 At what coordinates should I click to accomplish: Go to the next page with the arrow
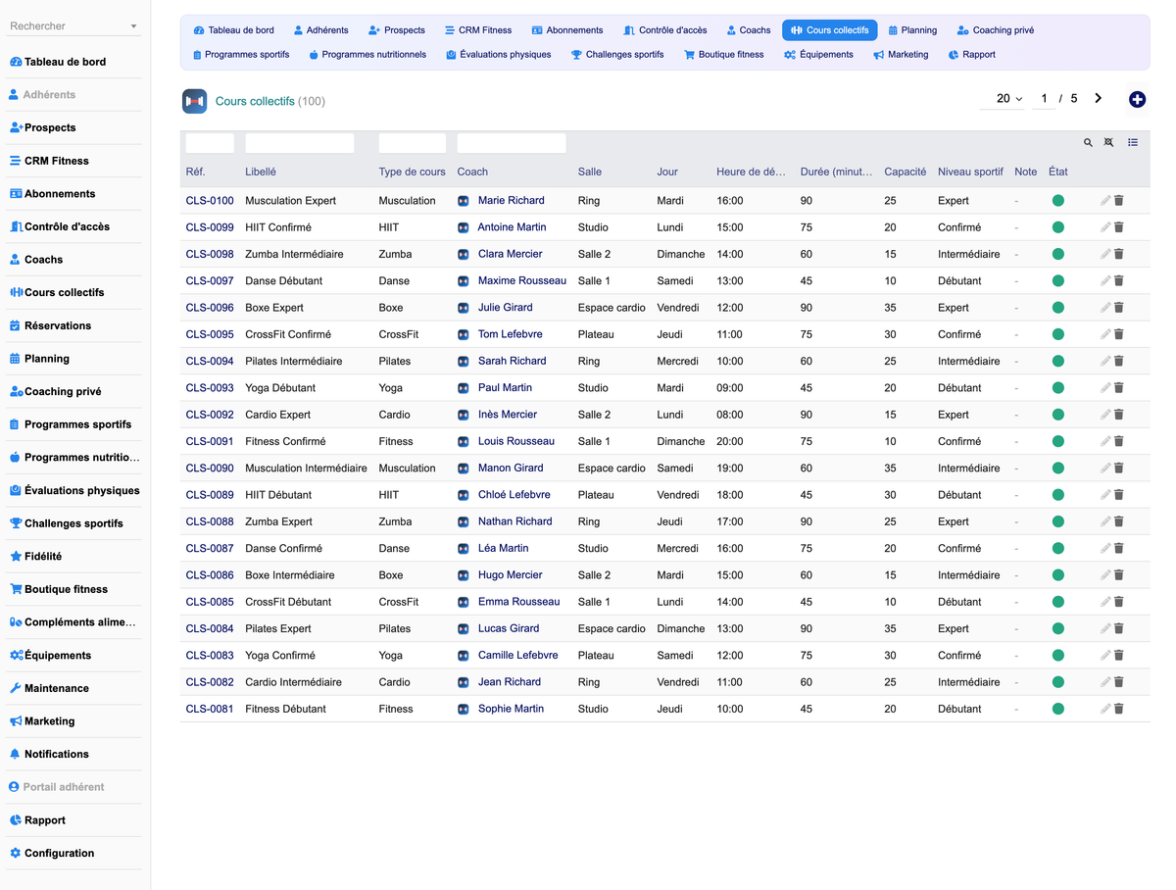pos(1099,98)
